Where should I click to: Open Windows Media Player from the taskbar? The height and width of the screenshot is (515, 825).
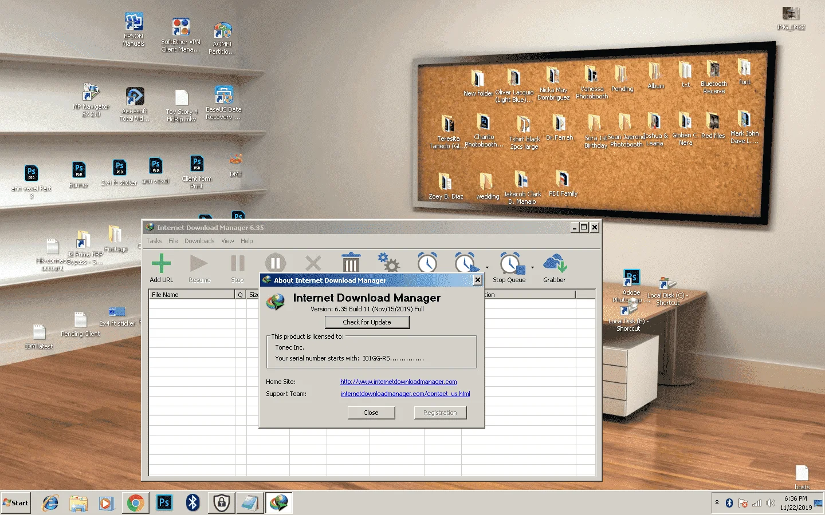coord(107,503)
